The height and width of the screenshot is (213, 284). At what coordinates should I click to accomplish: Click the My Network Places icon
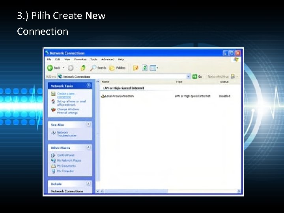pyautogui.click(x=53, y=161)
